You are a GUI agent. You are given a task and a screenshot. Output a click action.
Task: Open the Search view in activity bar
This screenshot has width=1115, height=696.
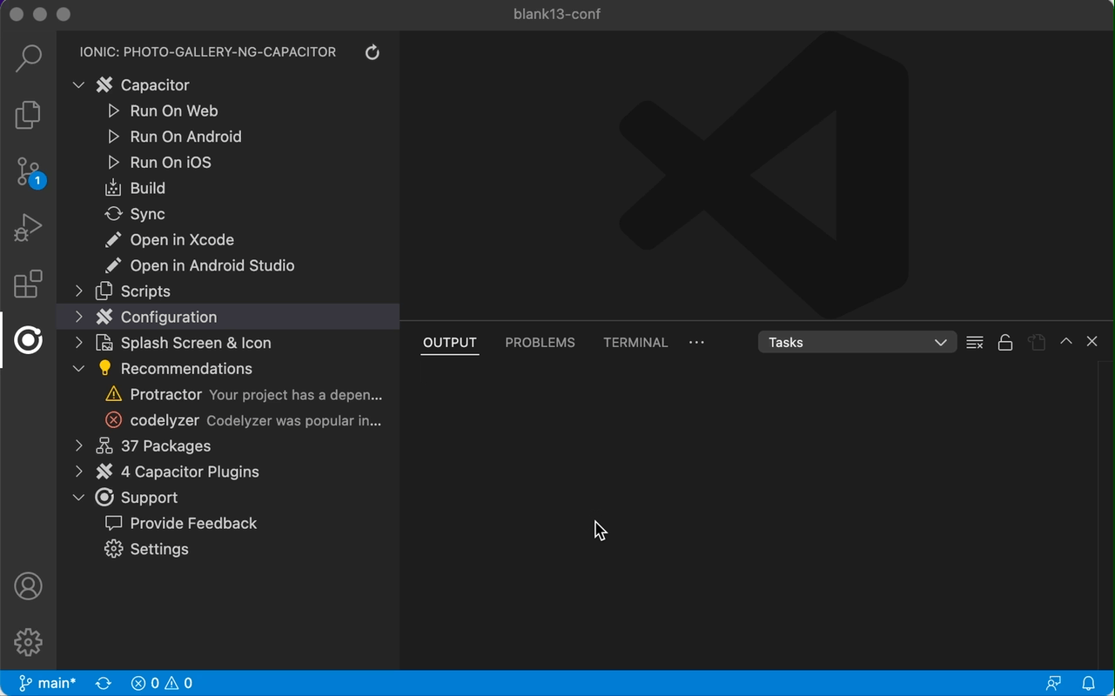click(x=28, y=58)
